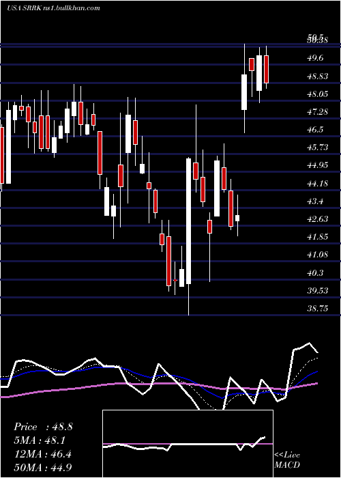341x478 pixels.
Task: Click the 'Price : 48.8' readout
Action: tap(43, 427)
